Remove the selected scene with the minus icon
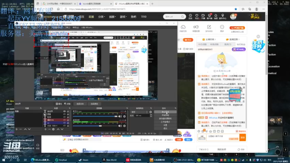 pos(21,129)
